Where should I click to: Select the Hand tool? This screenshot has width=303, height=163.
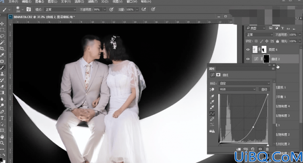pos(2,137)
